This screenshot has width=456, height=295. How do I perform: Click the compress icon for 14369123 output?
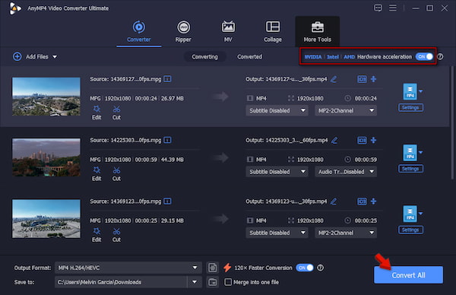point(374,201)
